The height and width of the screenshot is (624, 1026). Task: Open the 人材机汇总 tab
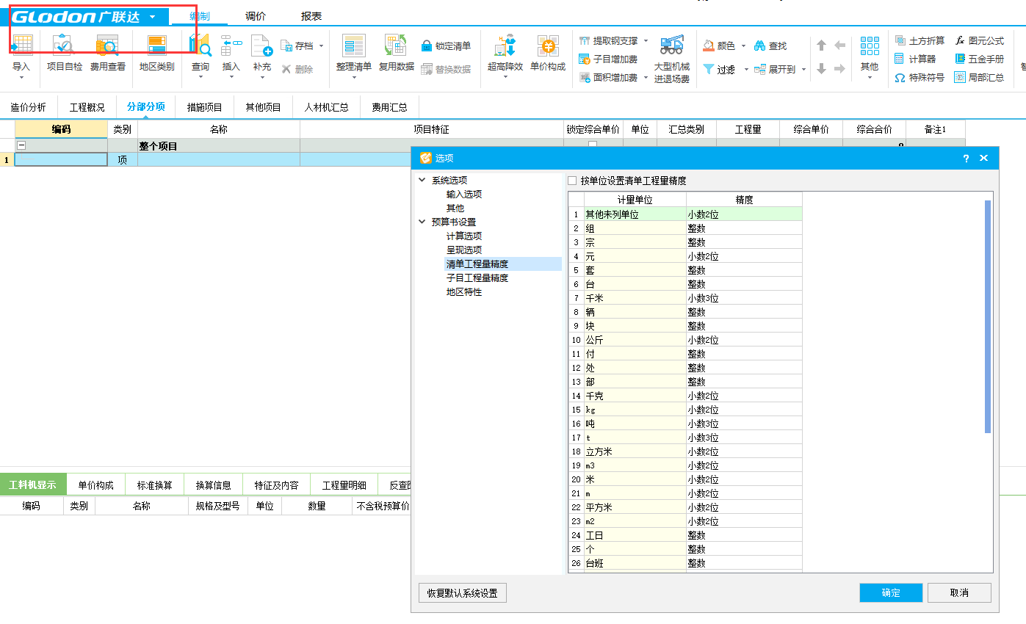click(326, 107)
